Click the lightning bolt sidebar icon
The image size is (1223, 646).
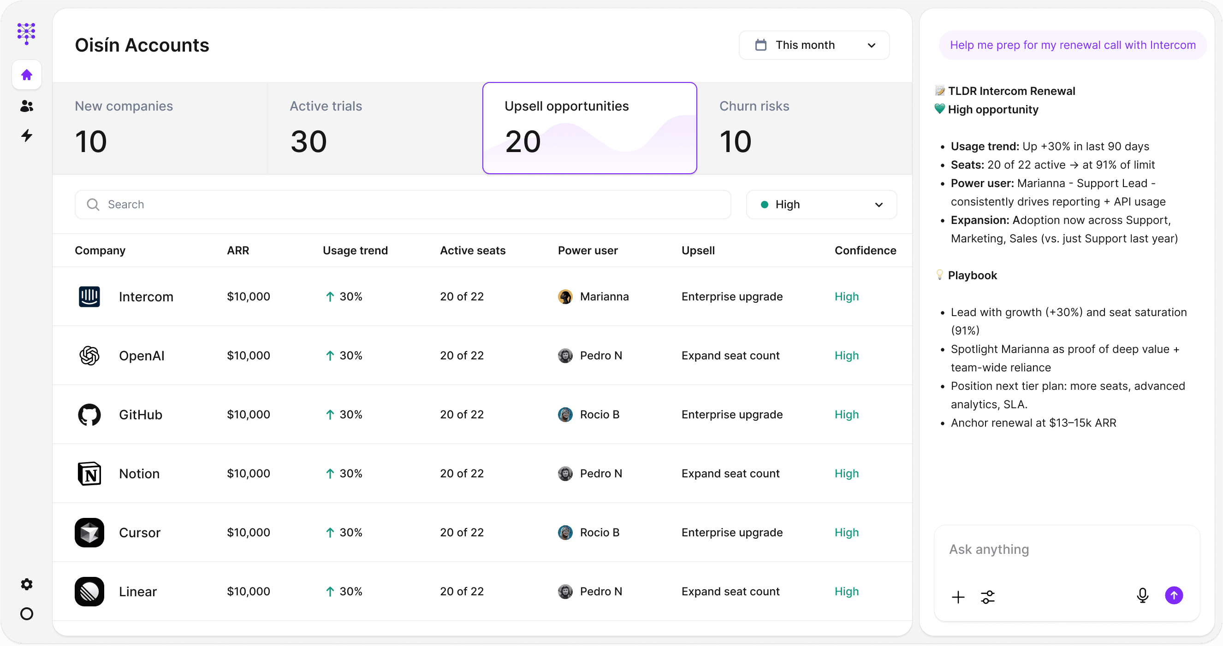(27, 135)
